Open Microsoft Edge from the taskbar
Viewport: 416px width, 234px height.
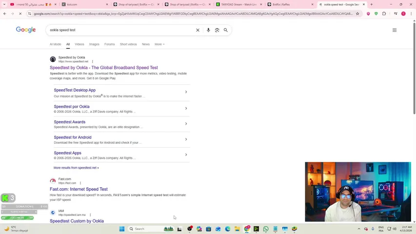tap(227, 229)
